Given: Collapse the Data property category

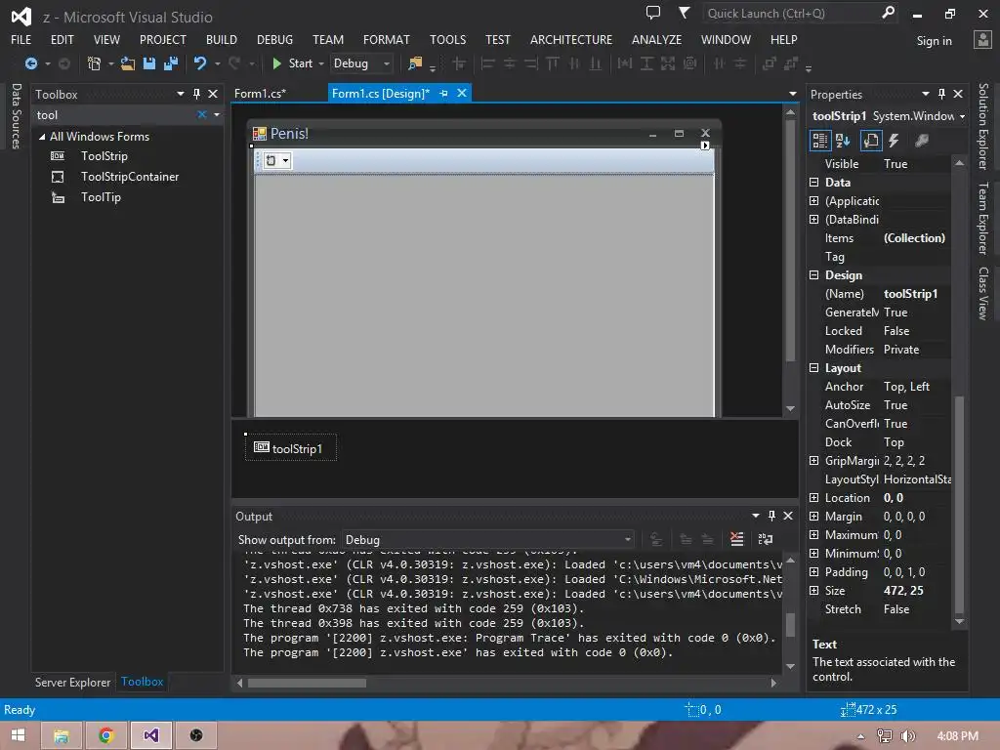Looking at the screenshot, I should coord(814,183).
